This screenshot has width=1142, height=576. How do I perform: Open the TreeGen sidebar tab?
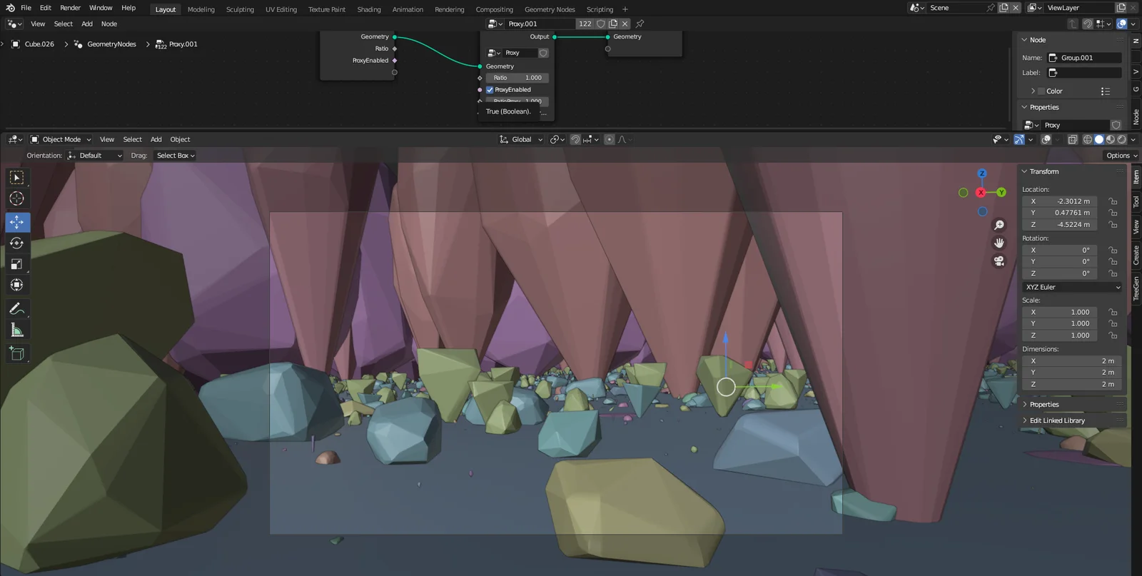(1136, 288)
